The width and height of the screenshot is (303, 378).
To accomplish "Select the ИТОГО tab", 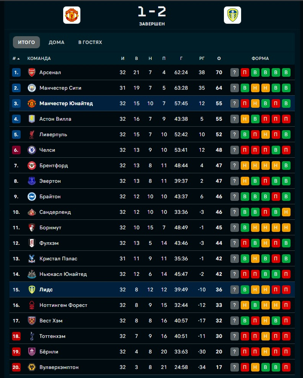I will (26, 42).
